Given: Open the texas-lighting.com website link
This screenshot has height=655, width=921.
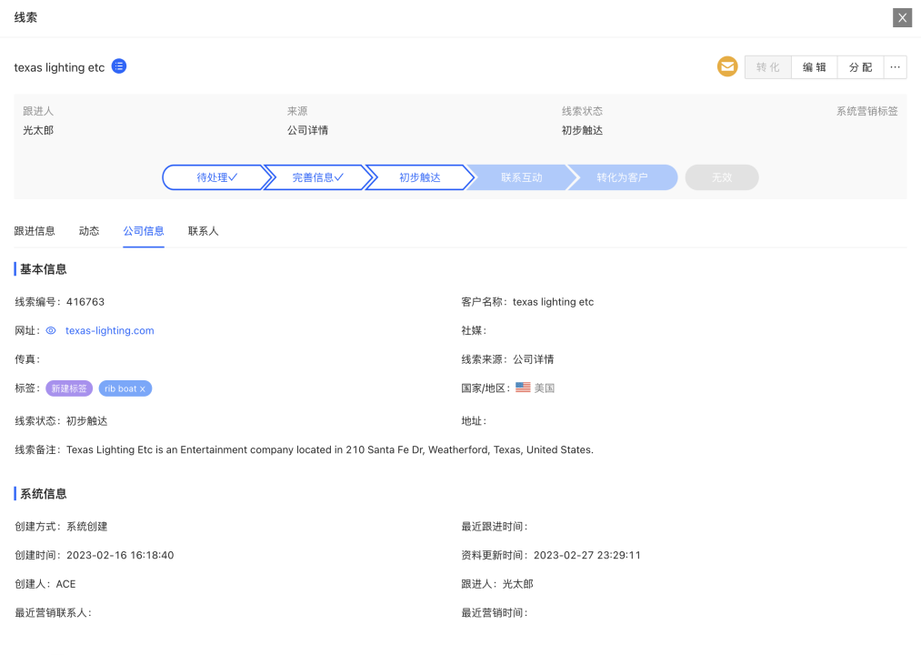Looking at the screenshot, I should tap(109, 330).
